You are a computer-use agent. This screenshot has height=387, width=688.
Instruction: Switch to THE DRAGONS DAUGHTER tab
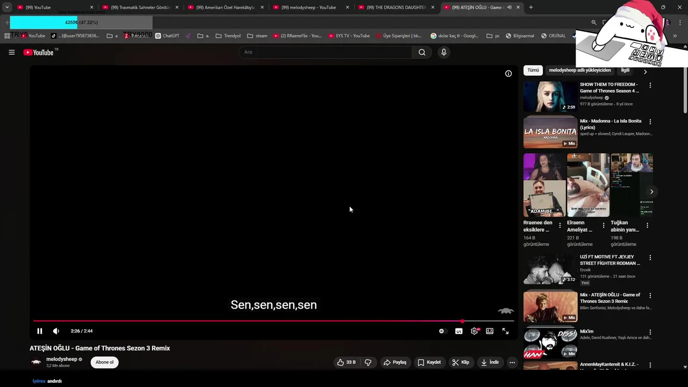(x=396, y=8)
